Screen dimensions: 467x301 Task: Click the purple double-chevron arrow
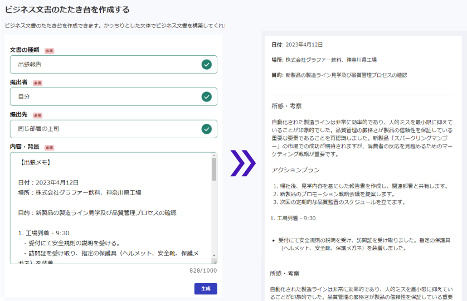tap(243, 163)
